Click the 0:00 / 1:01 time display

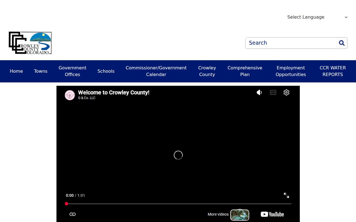tap(75, 195)
